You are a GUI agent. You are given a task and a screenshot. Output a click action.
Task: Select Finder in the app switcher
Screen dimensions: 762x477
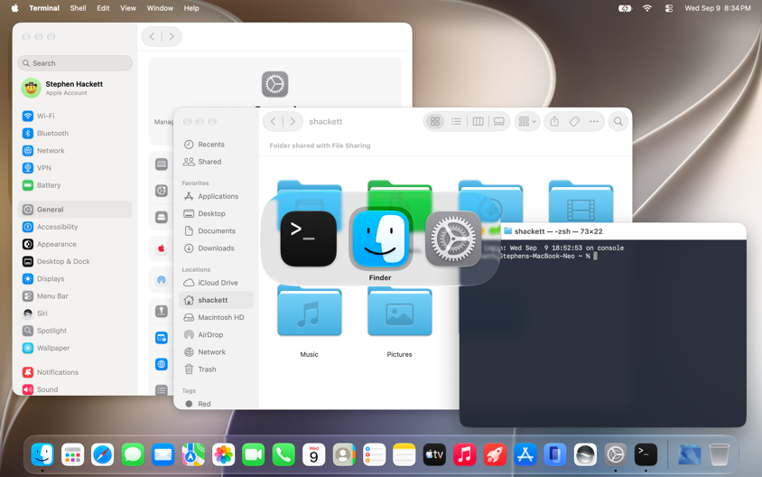[x=380, y=238]
